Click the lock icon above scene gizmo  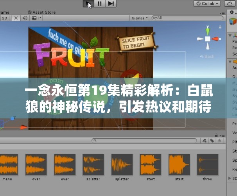[220, 27]
